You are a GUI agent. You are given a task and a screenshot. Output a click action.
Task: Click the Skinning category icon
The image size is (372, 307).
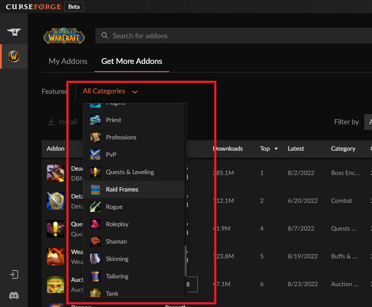tap(95, 259)
